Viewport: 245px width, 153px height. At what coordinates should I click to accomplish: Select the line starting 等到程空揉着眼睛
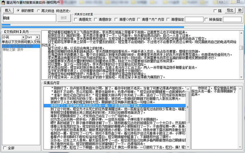point(115,112)
